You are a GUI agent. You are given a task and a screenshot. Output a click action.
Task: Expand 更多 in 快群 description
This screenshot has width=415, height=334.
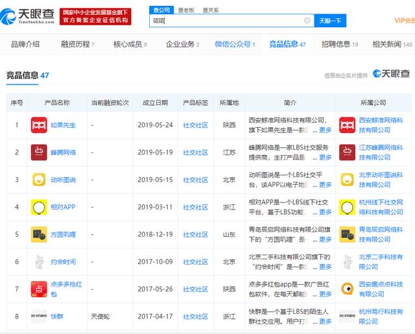point(326,321)
